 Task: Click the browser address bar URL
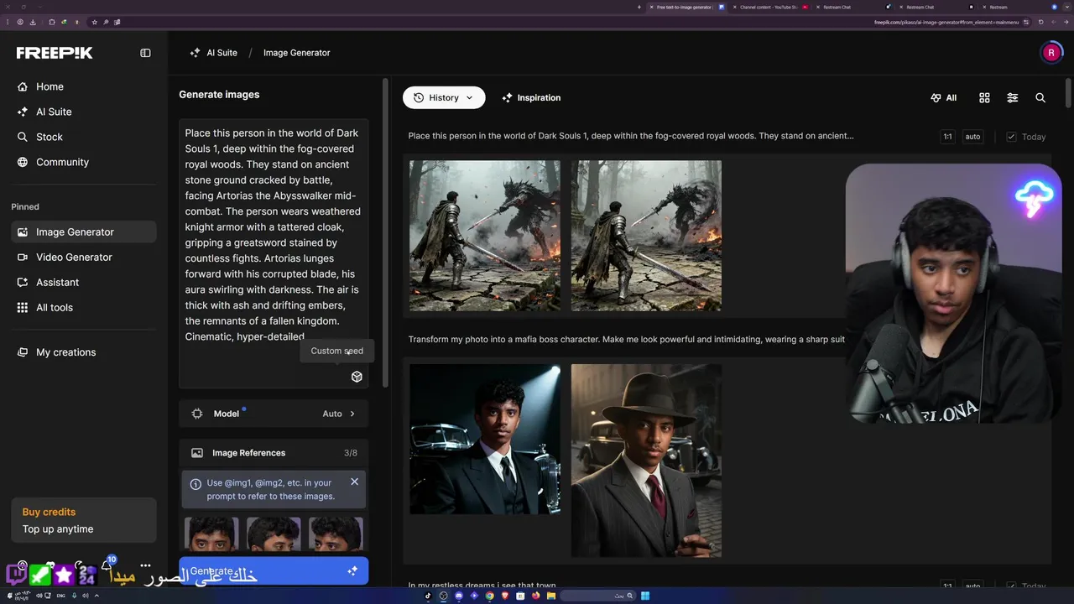click(946, 22)
